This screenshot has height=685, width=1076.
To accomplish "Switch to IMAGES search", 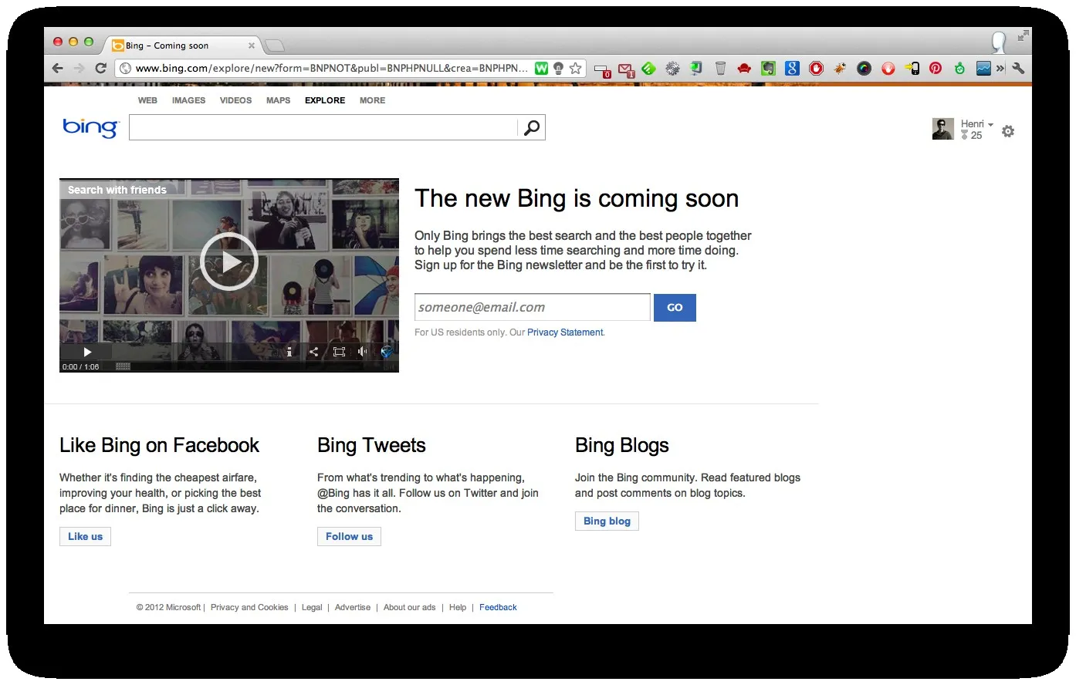I will tap(188, 100).
